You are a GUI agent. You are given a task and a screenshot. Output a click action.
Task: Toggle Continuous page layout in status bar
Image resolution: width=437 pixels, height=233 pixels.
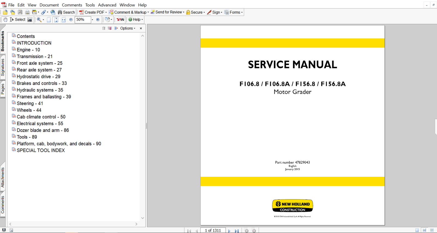click(424, 230)
